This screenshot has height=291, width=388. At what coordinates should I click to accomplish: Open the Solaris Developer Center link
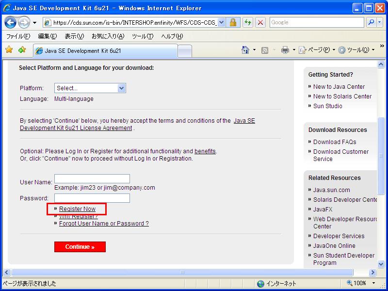[345, 199]
